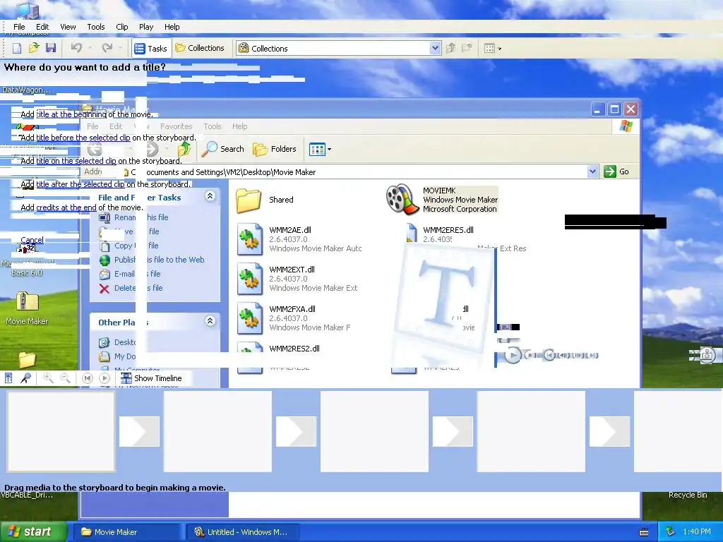Image resolution: width=723 pixels, height=542 pixels.
Task: Open the Collections combo box dropdown
Action: pos(435,48)
